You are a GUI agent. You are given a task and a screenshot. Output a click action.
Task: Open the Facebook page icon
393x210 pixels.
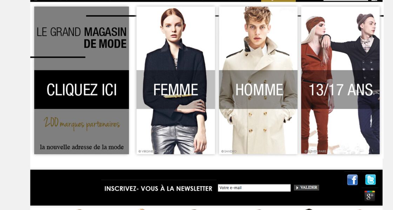tap(352, 180)
